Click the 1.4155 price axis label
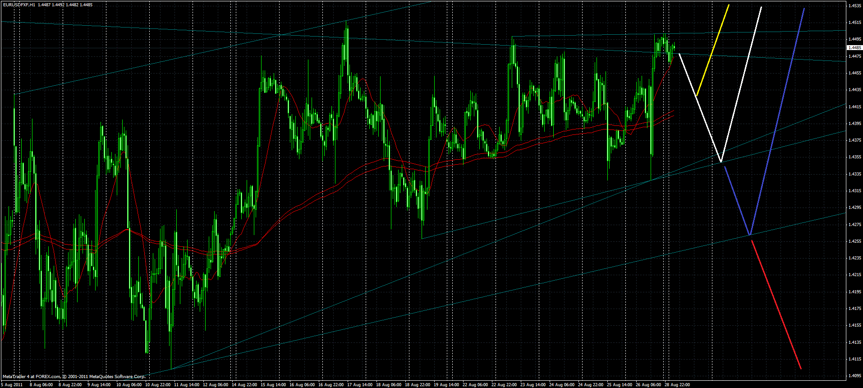Image resolution: width=863 pixels, height=388 pixels. [x=854, y=325]
